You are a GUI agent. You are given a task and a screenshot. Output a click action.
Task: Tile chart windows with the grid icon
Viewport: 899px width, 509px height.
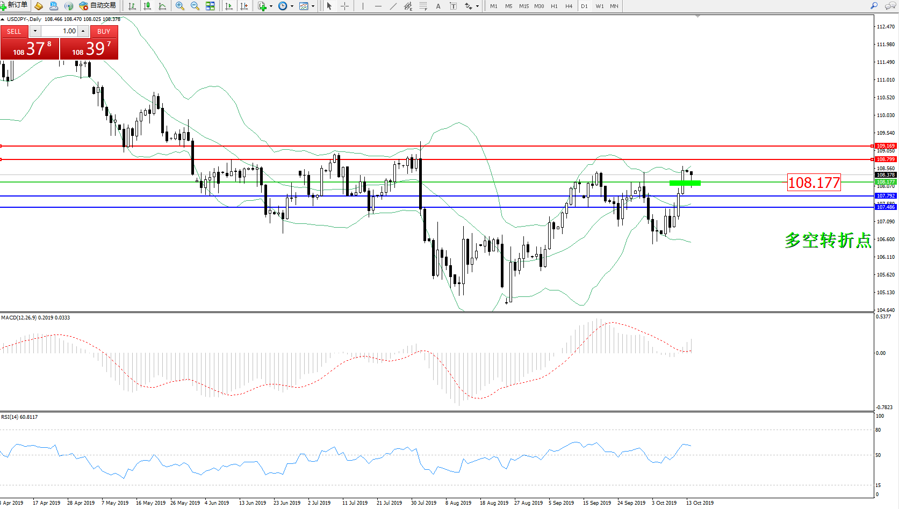[x=210, y=6]
